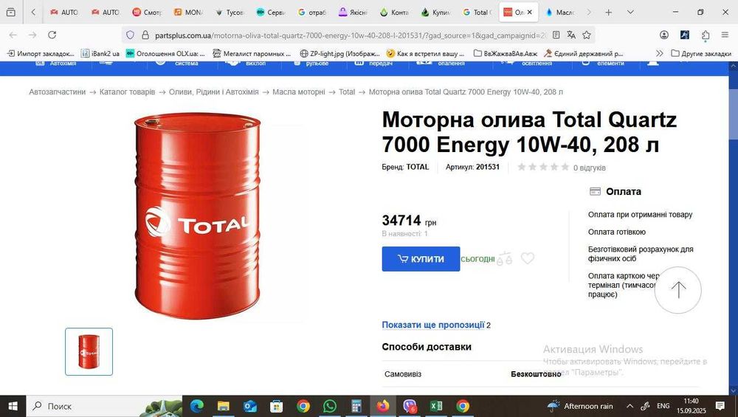Toggle reader view in address bar

pos(556,35)
